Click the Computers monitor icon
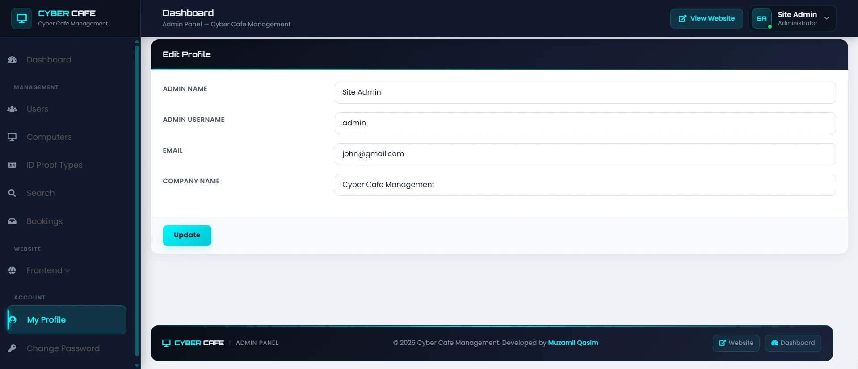 click(x=12, y=137)
